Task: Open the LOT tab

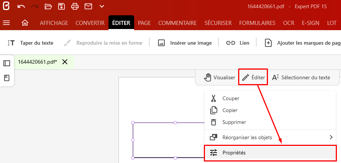Action: pyautogui.click(x=332, y=23)
